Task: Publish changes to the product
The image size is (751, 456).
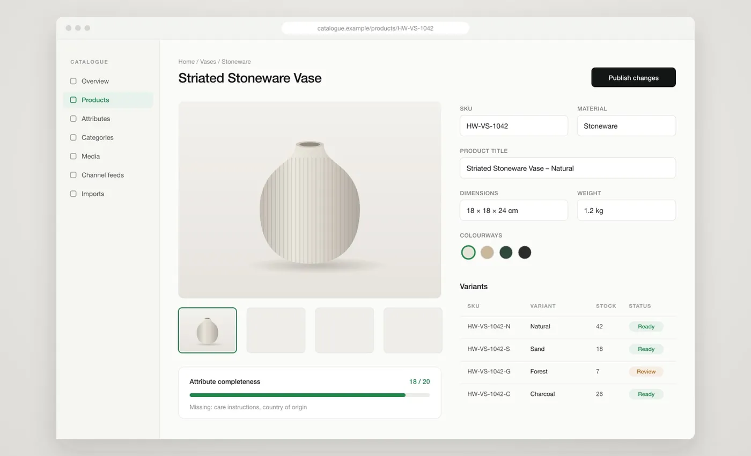Action: pyautogui.click(x=634, y=77)
